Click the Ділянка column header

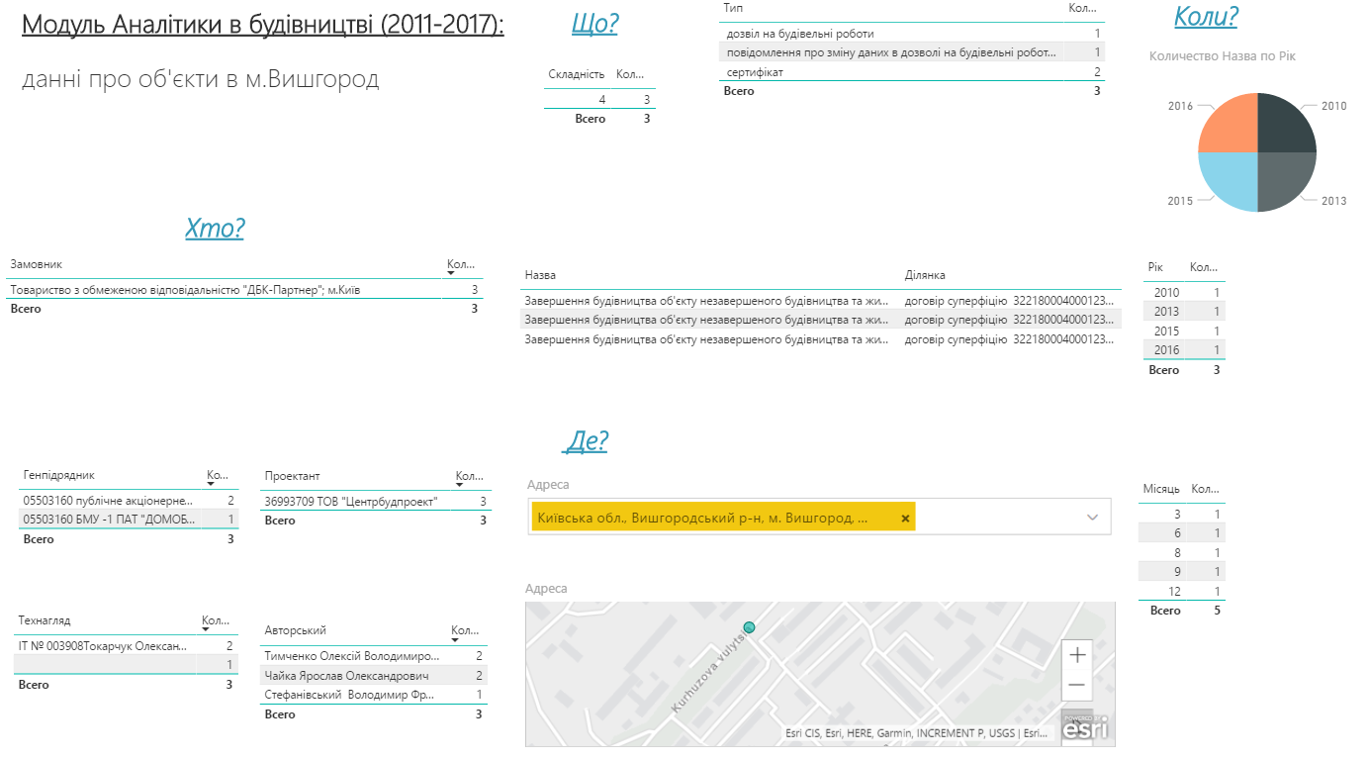point(925,275)
